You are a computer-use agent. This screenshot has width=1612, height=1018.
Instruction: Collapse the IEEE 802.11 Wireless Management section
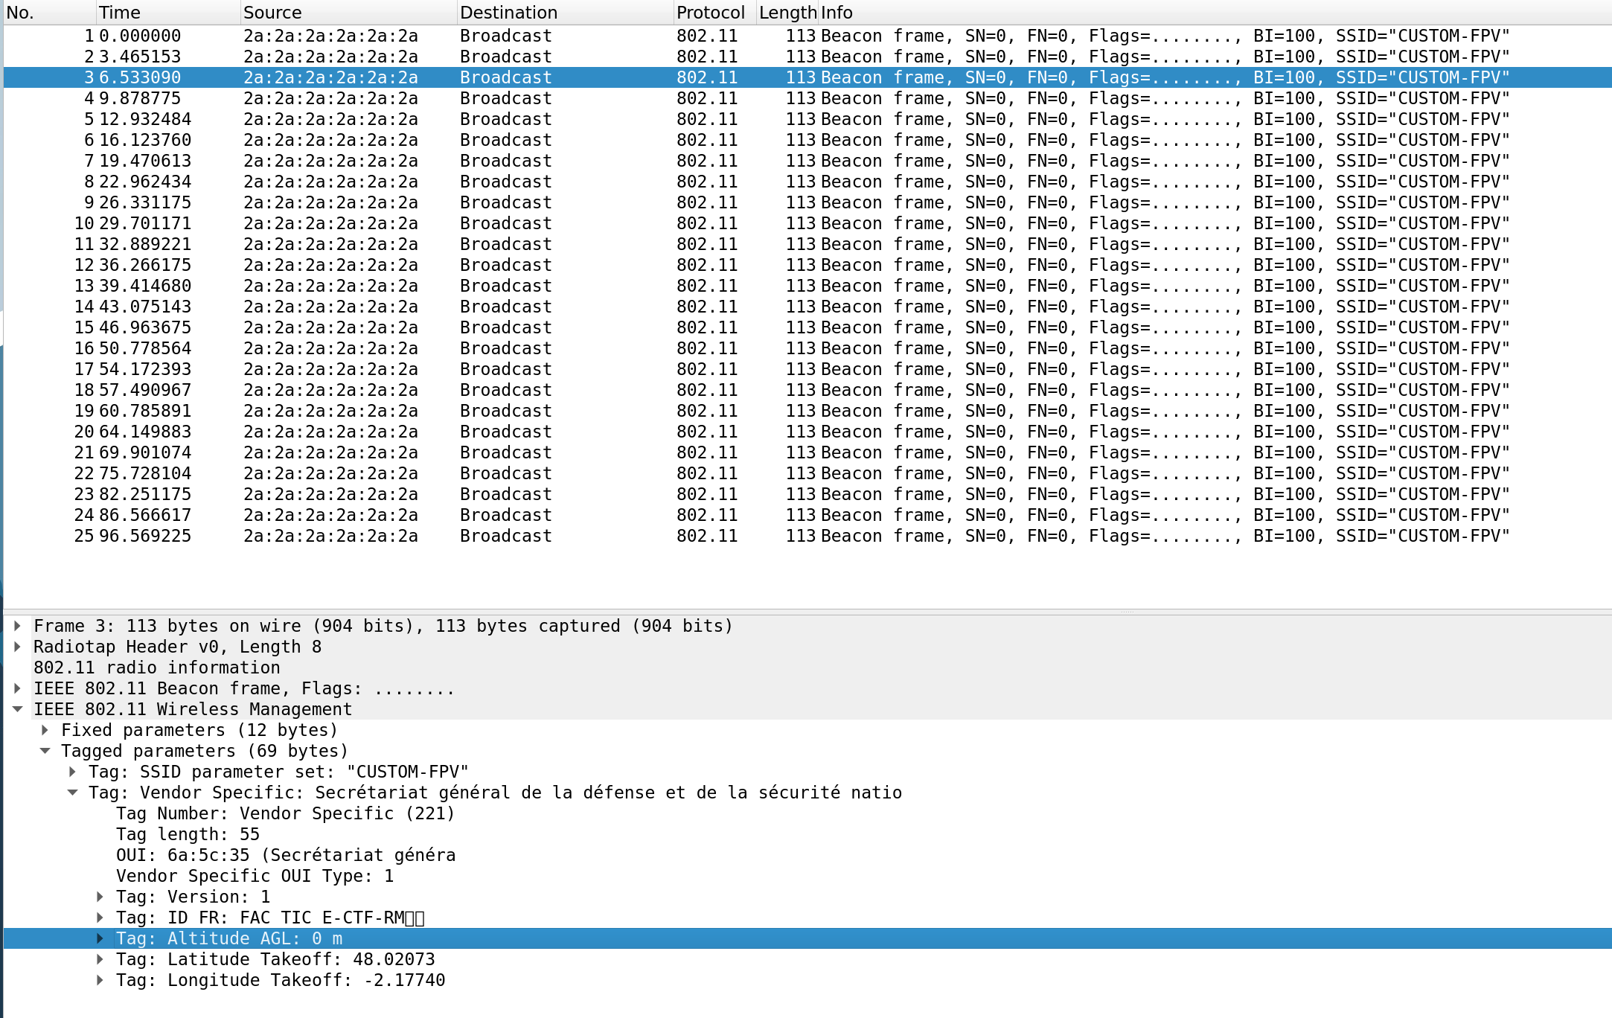click(17, 709)
